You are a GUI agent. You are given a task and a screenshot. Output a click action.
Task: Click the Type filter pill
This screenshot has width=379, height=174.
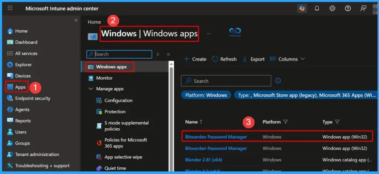(305, 95)
